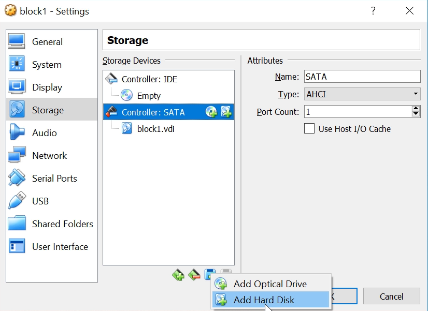Click add optical drive icon on SATA controller row
Image resolution: width=428 pixels, height=311 pixels.
211,112
